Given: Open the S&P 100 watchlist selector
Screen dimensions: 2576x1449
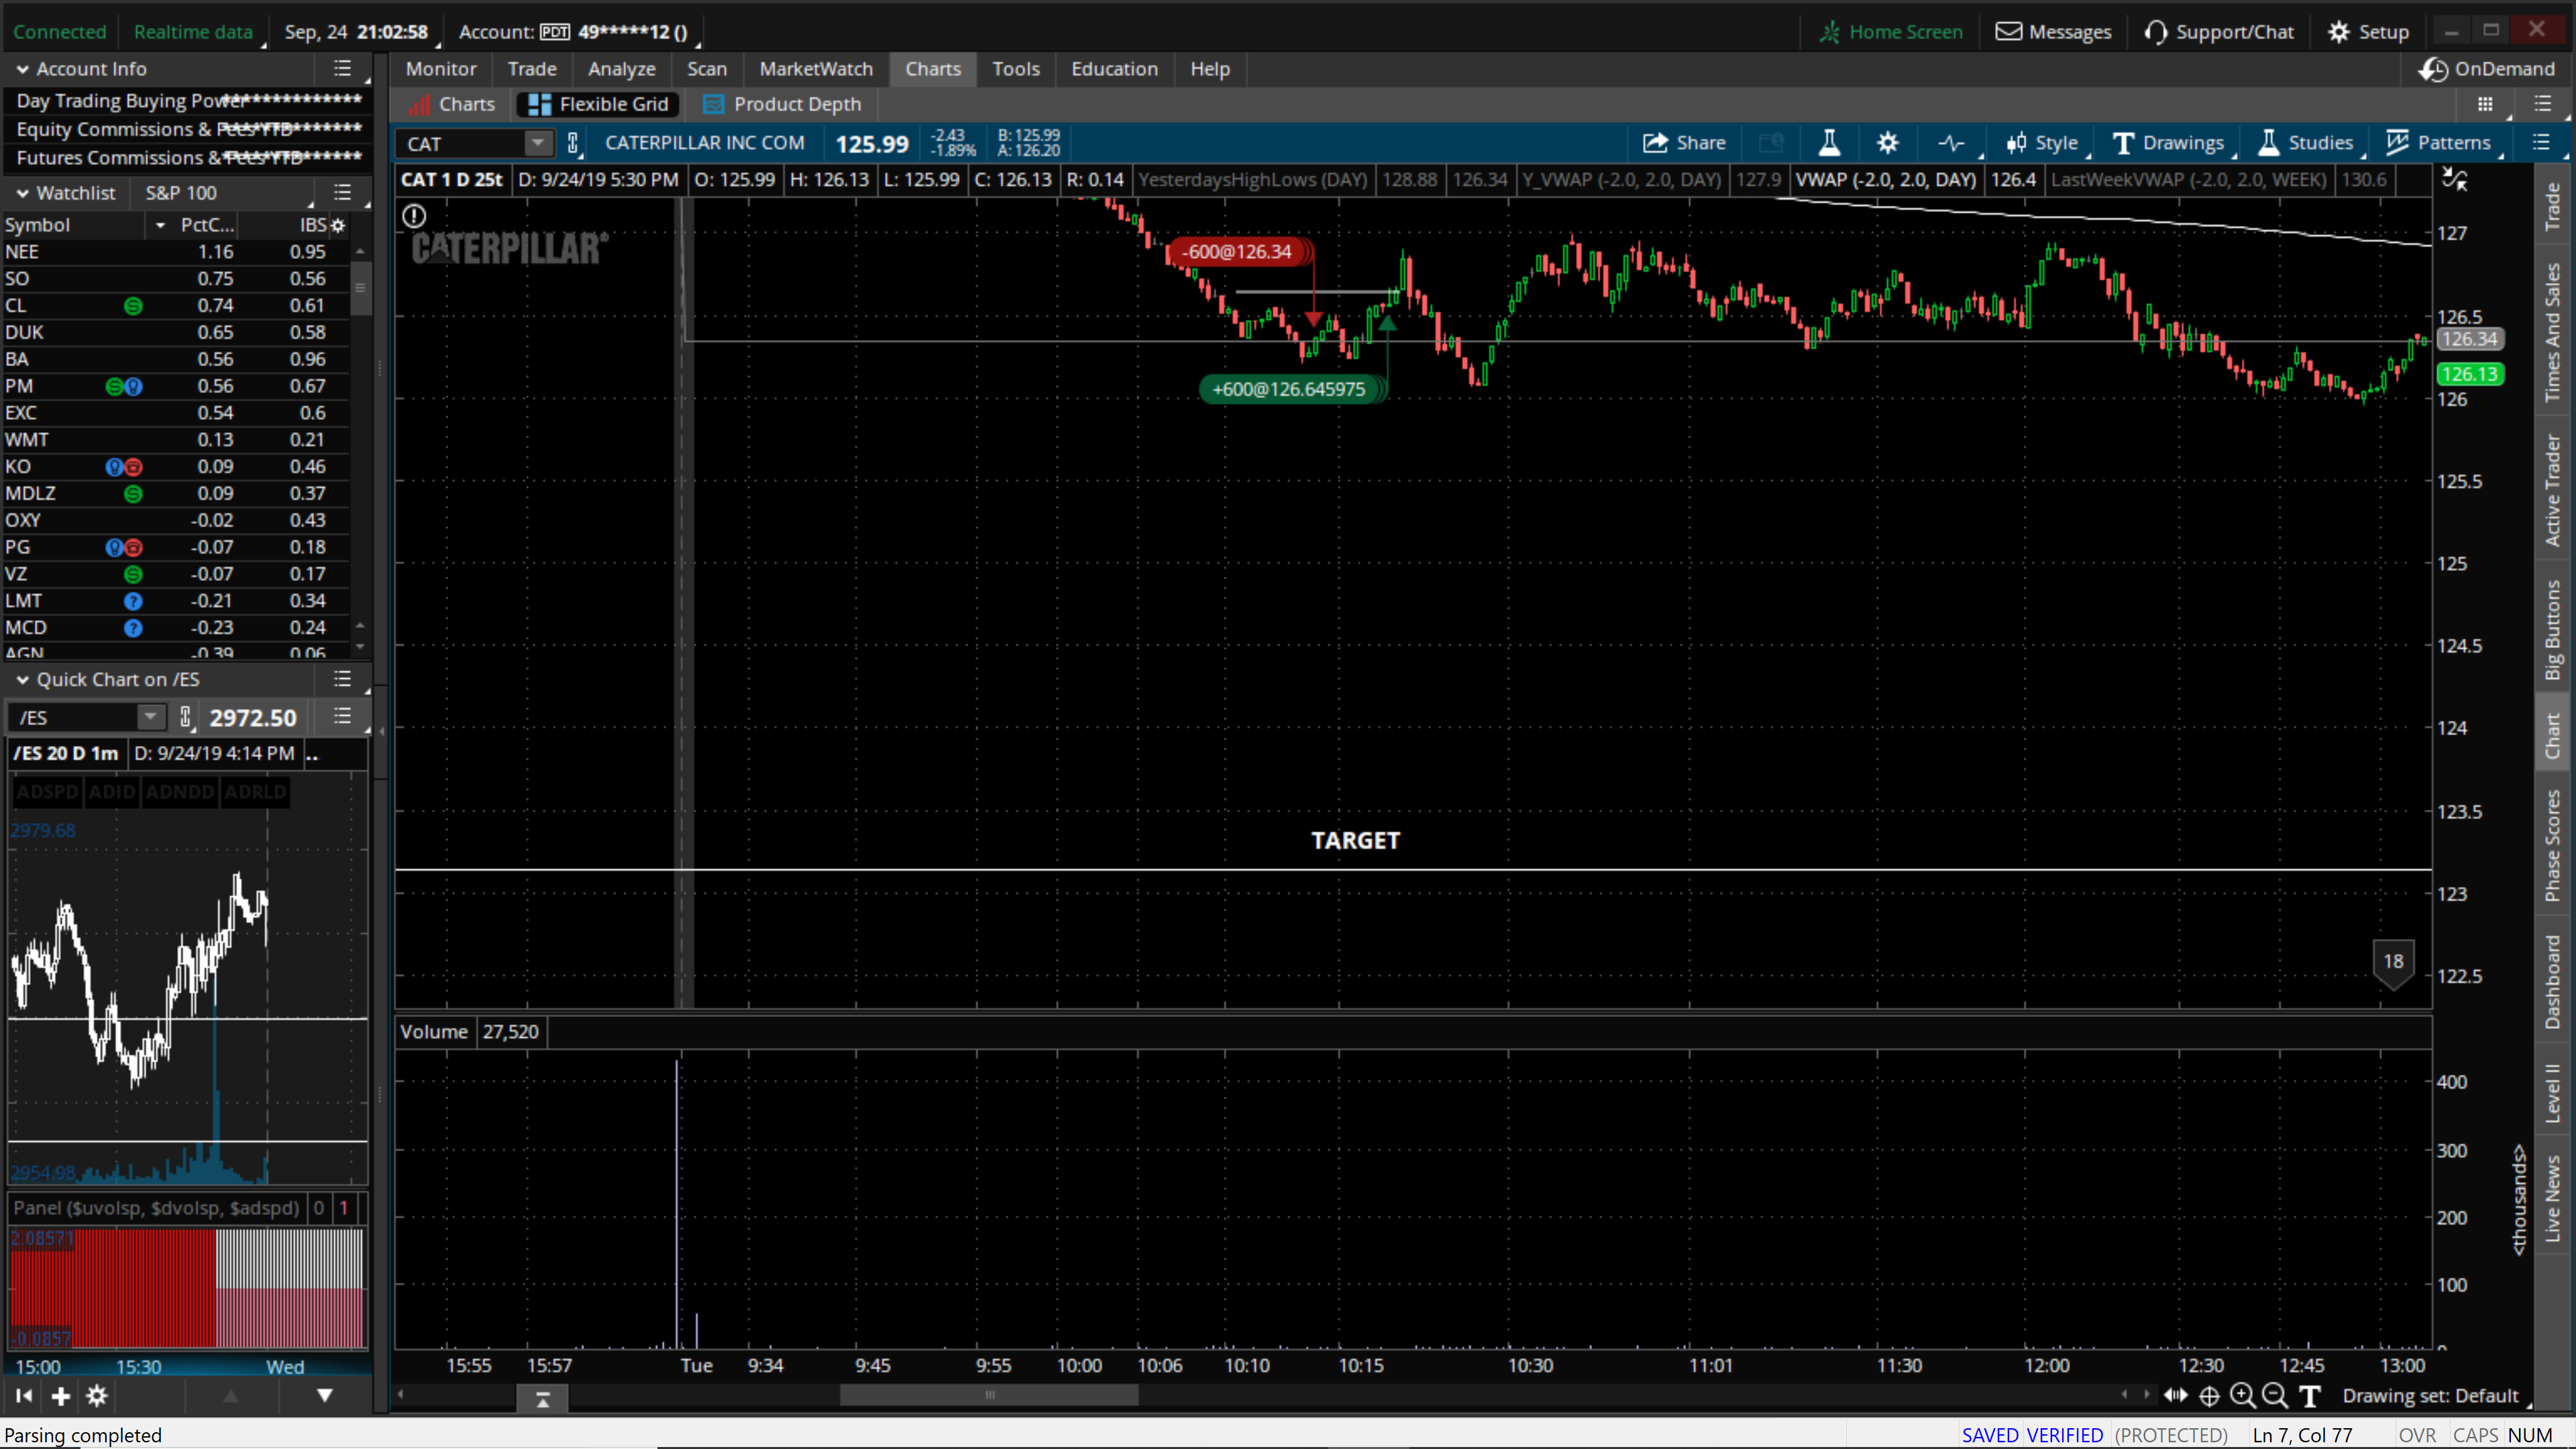Looking at the screenshot, I should [x=222, y=193].
